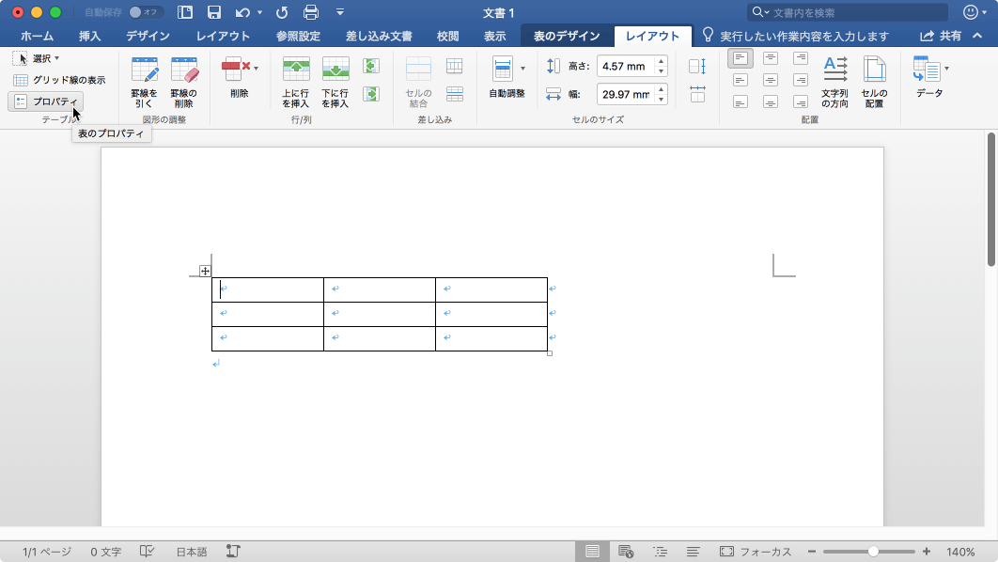This screenshot has width=998, height=562.
Task: Insert row above (上に行を挿入)
Action: click(296, 82)
